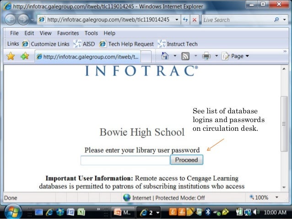Open the Edit menu
This screenshot has width=292, height=219.
coord(29,33)
